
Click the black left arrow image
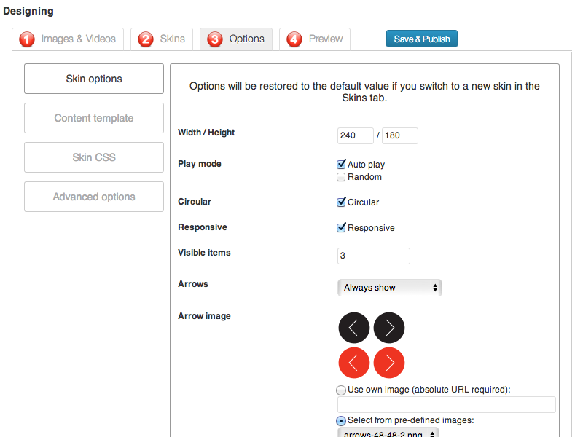coord(353,328)
